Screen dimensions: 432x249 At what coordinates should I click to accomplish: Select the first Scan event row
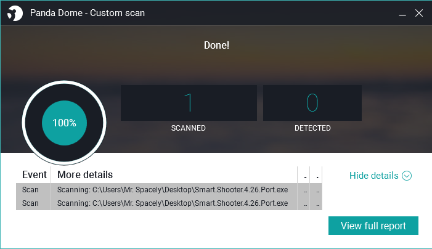(169, 190)
